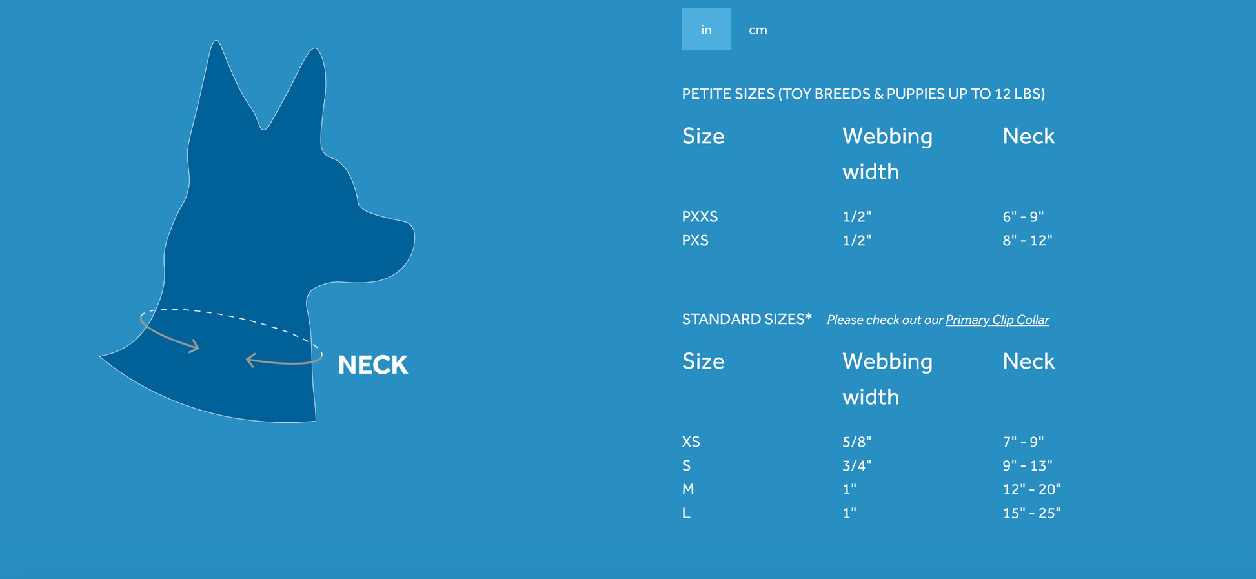Click the 6" - 9" neck range
Viewport: 1256px width, 579px height.
(x=1022, y=217)
